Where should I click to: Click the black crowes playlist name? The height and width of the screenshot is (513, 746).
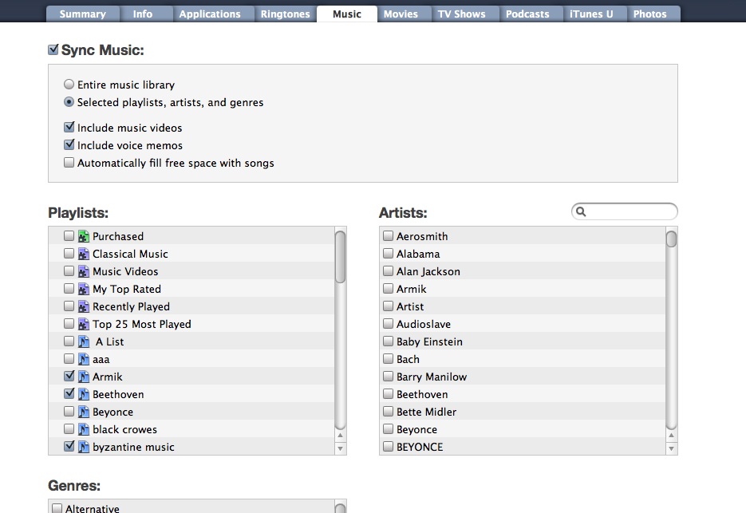(124, 430)
